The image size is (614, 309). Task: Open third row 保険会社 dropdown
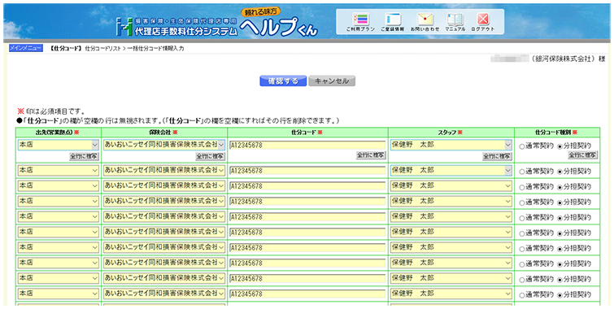164,185
